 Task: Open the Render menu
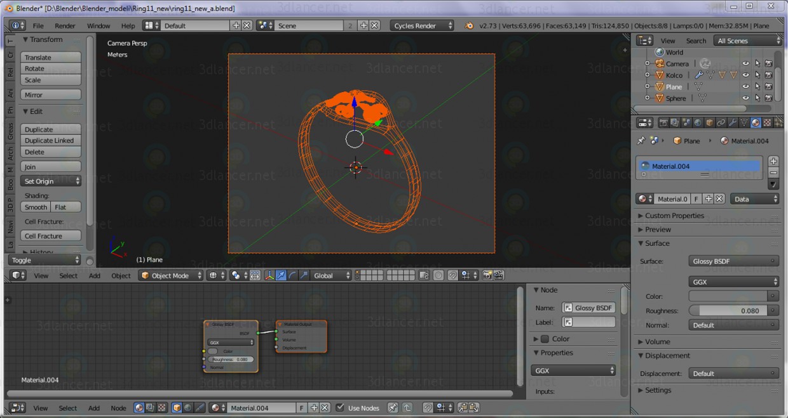(x=65, y=26)
